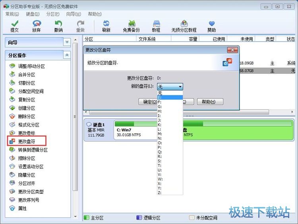Click the 帮助(H) button in dialog
Screen dimensions: 298x224
coord(210,102)
